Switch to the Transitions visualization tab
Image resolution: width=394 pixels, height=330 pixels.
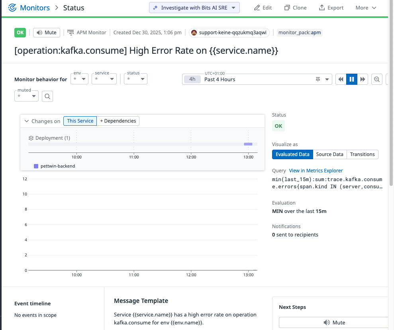tap(363, 154)
